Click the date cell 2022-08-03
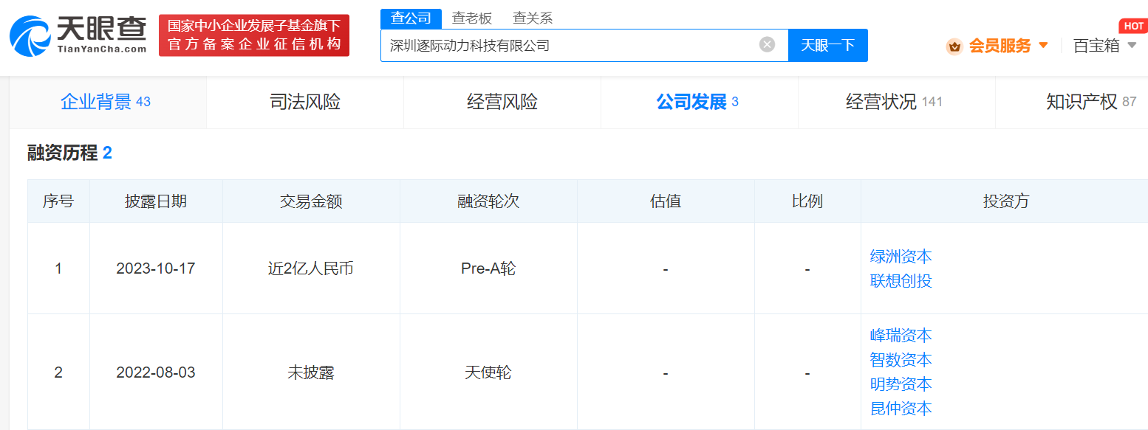The height and width of the screenshot is (430, 1148). click(x=156, y=372)
